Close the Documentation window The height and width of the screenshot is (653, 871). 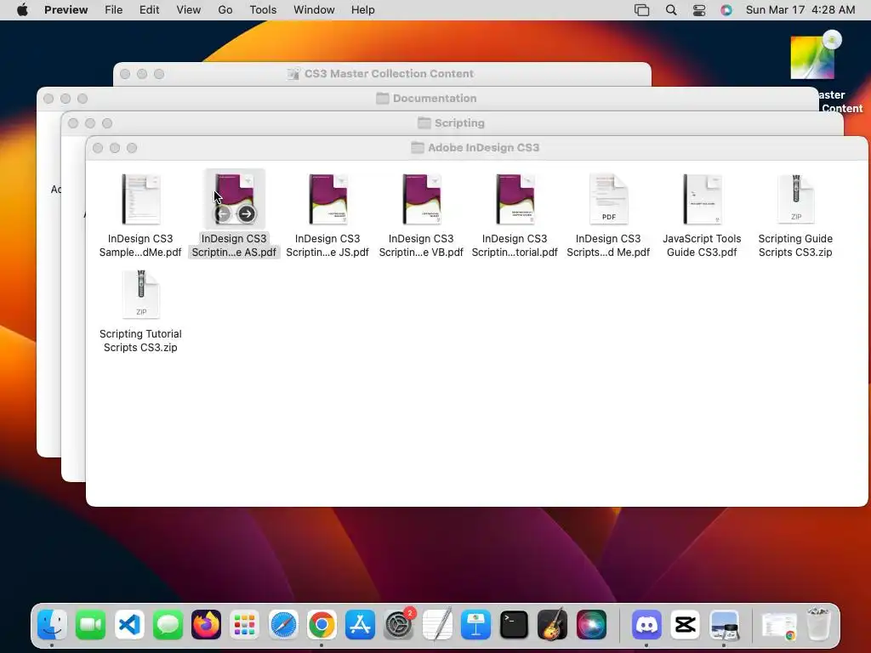[x=48, y=99]
